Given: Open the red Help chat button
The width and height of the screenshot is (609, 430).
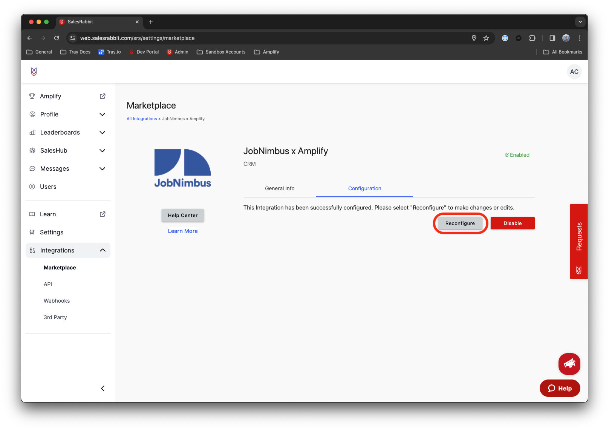Looking at the screenshot, I should 560,388.
